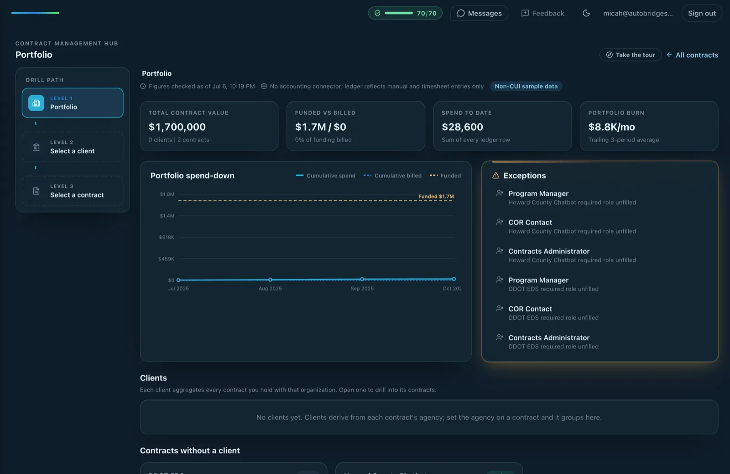
Task: Click user icon for Howard County Program Manager
Action: pos(500,193)
